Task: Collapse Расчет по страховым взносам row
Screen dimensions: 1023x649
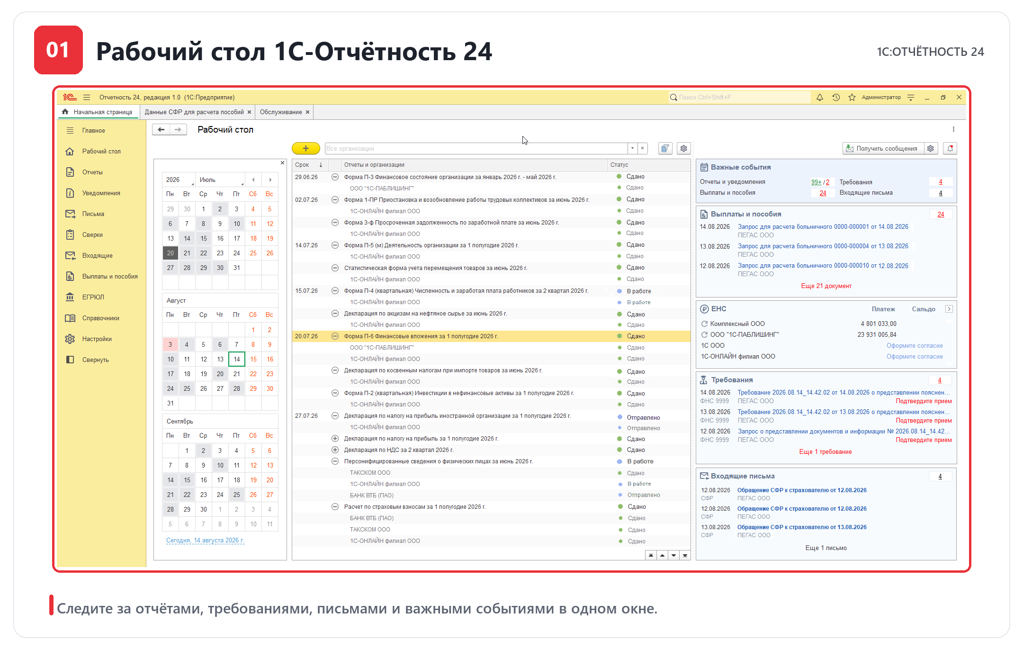Action: pos(335,506)
